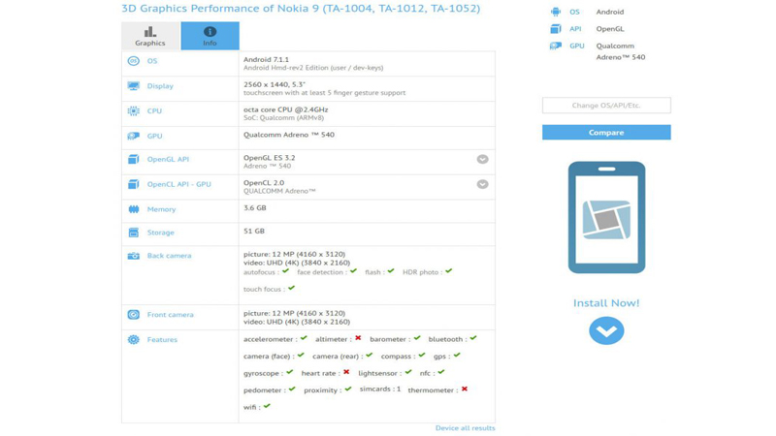Click the Features gear icon
This screenshot has width=776, height=436.
click(133, 340)
